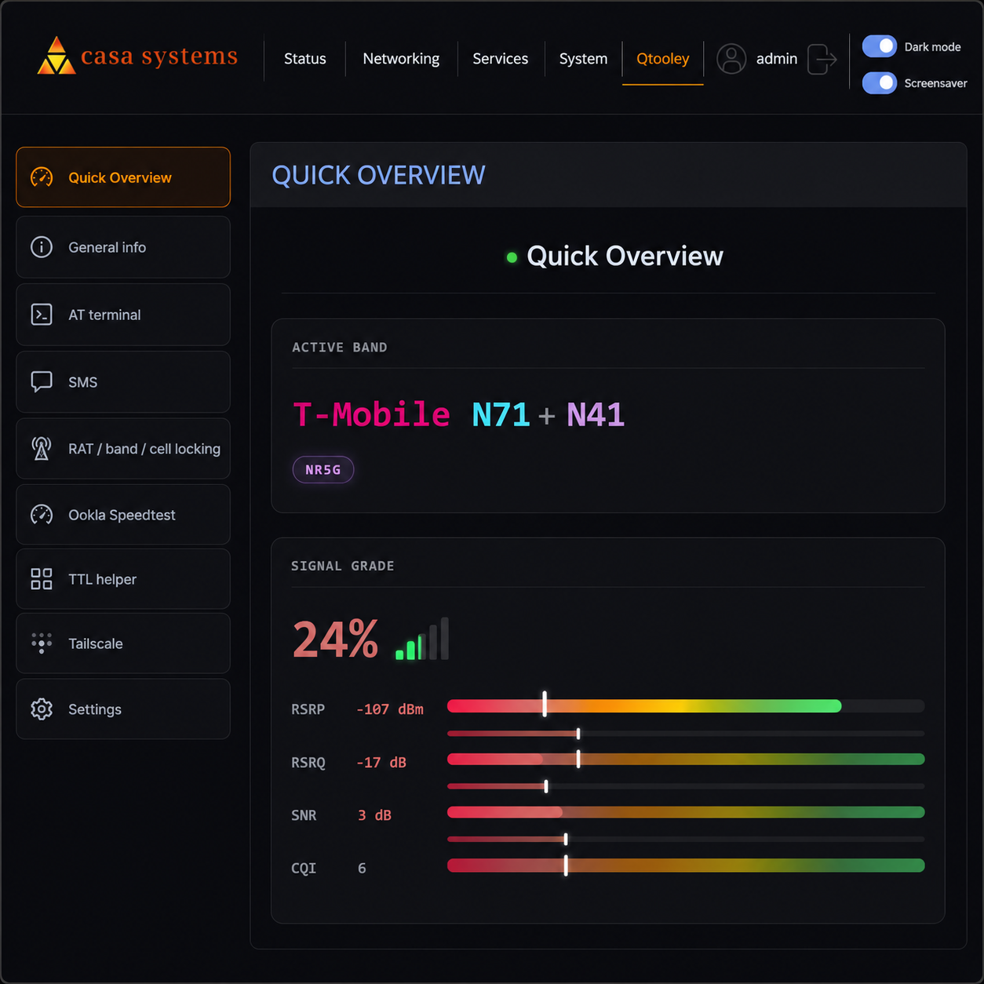
Task: Click the Casa Systems triangle logo icon
Action: (56, 56)
